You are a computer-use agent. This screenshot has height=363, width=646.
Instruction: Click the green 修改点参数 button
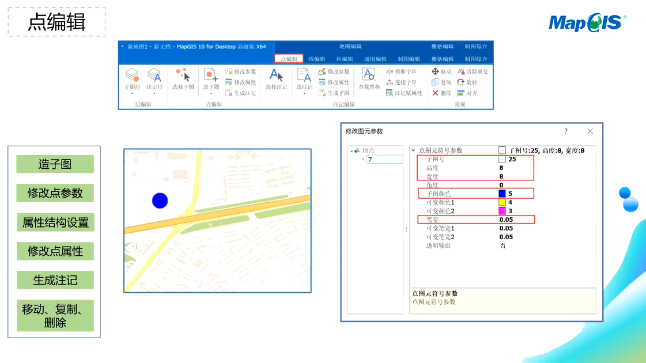55,193
